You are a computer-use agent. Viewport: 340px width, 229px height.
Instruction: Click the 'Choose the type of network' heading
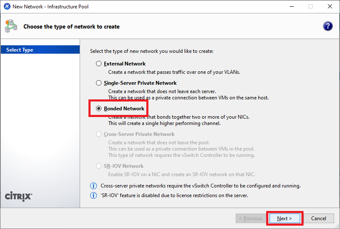click(x=71, y=26)
